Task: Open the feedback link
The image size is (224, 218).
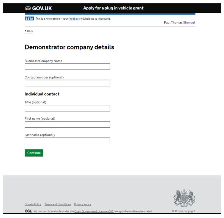Action: point(74,19)
